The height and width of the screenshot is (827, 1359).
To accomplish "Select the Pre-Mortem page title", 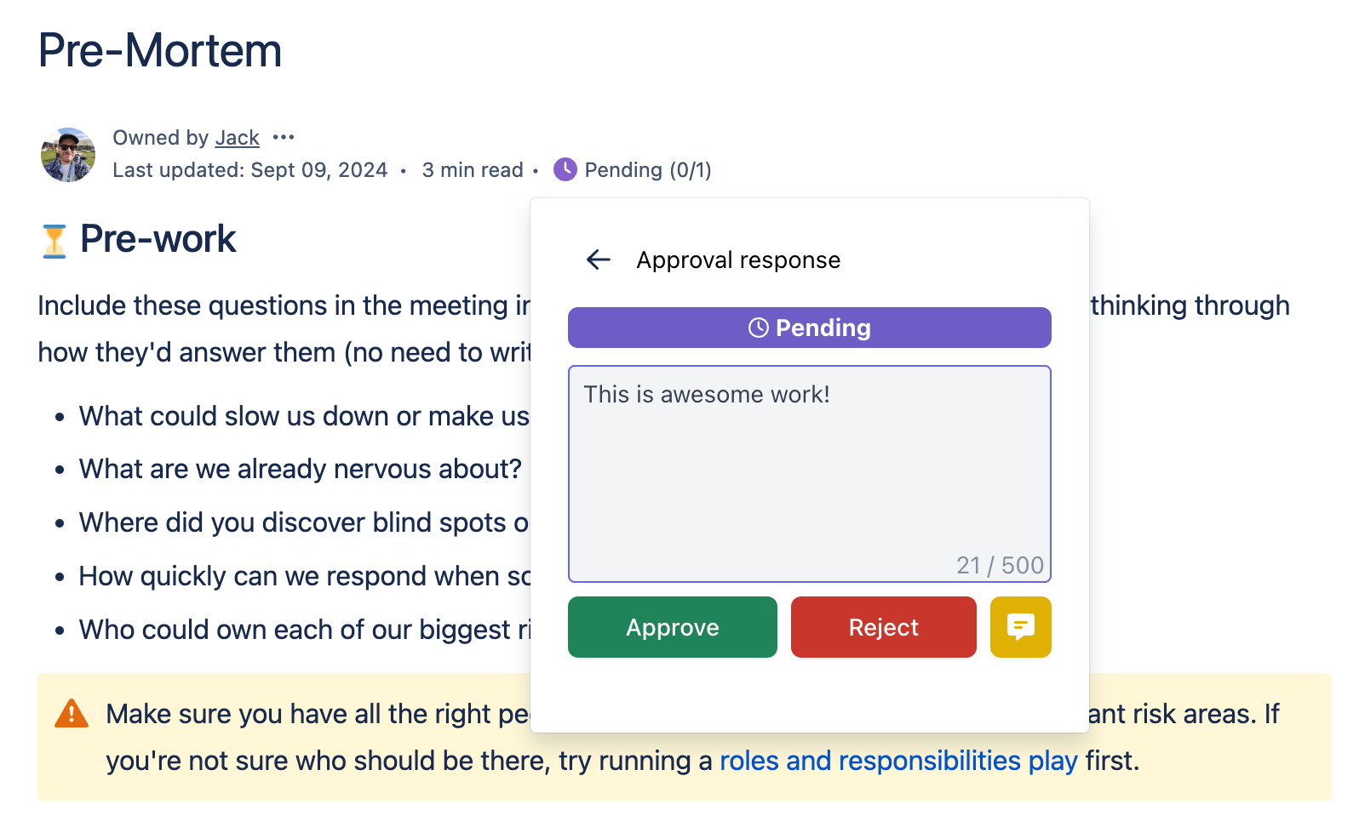I will [160, 49].
